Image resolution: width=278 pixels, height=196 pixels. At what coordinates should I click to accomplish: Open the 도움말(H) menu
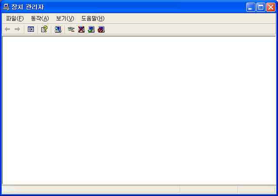pos(93,18)
